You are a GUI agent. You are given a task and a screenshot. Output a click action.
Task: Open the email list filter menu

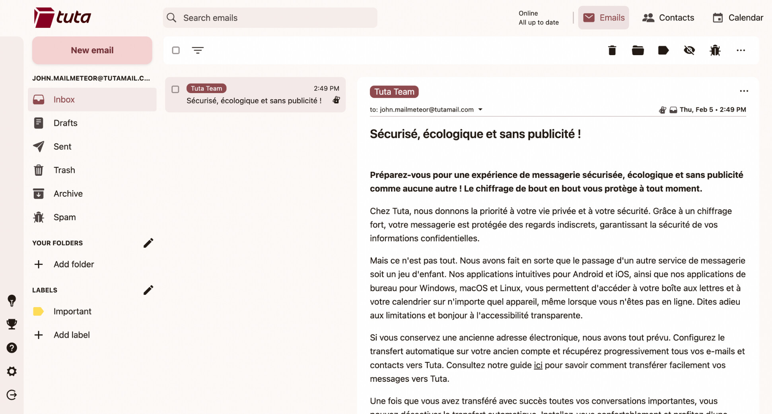click(198, 50)
